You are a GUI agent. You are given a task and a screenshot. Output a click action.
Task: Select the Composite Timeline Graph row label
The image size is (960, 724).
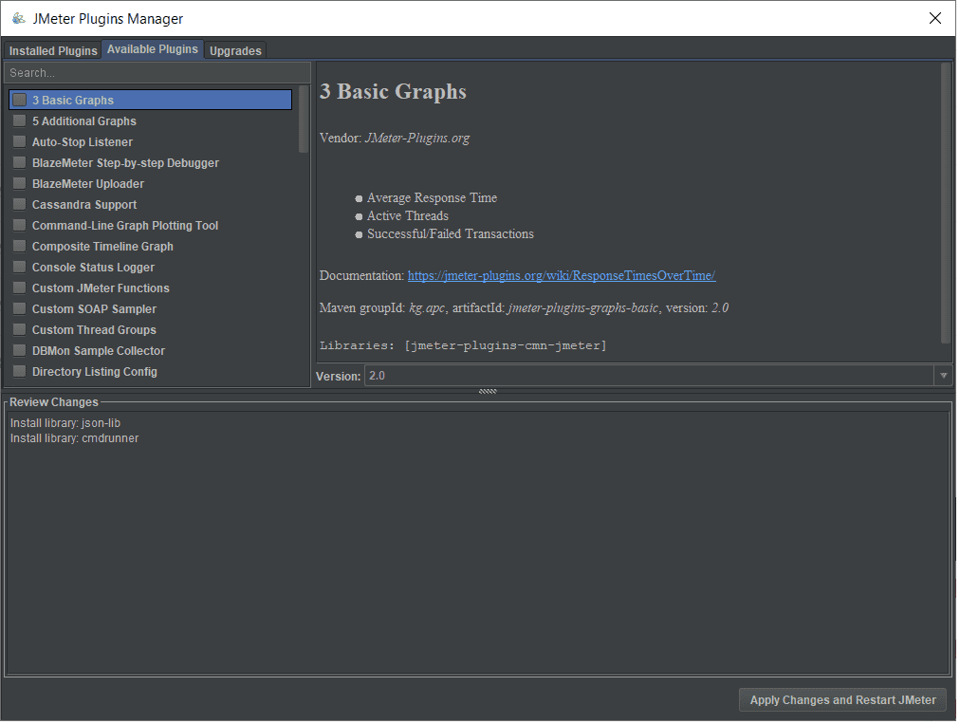point(102,246)
